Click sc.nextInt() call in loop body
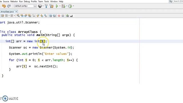The width and height of the screenshot is (183, 103). click(45, 66)
